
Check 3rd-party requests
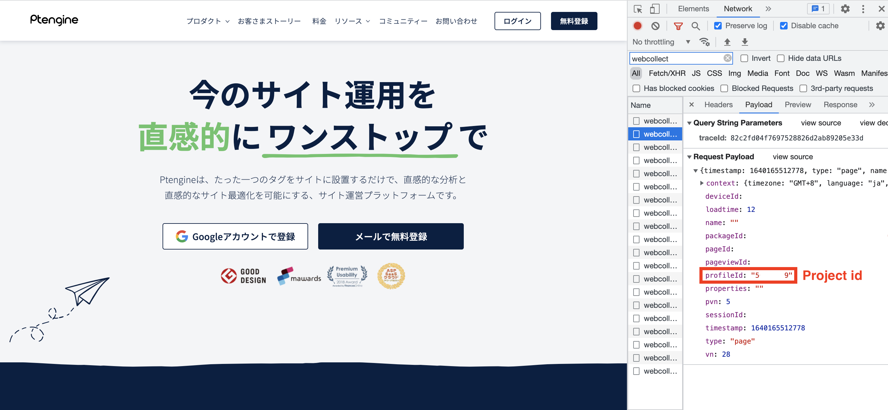coord(803,88)
